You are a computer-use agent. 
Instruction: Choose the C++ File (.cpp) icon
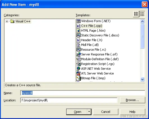[x=79, y=26]
